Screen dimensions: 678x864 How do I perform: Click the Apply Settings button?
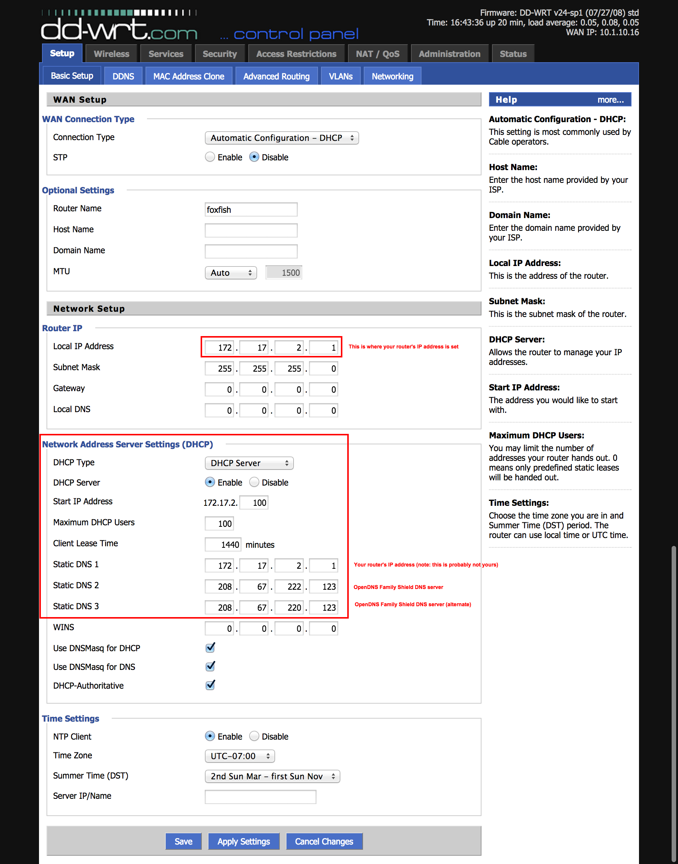(x=243, y=842)
